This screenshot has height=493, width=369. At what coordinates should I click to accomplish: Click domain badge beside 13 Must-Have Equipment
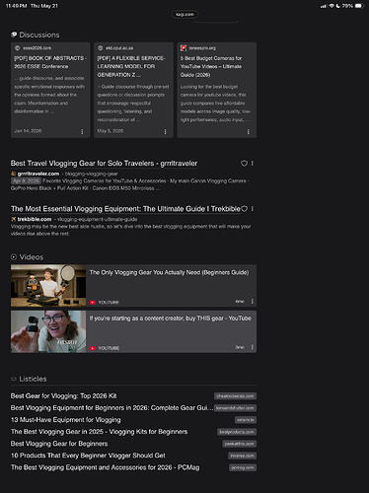246,420
